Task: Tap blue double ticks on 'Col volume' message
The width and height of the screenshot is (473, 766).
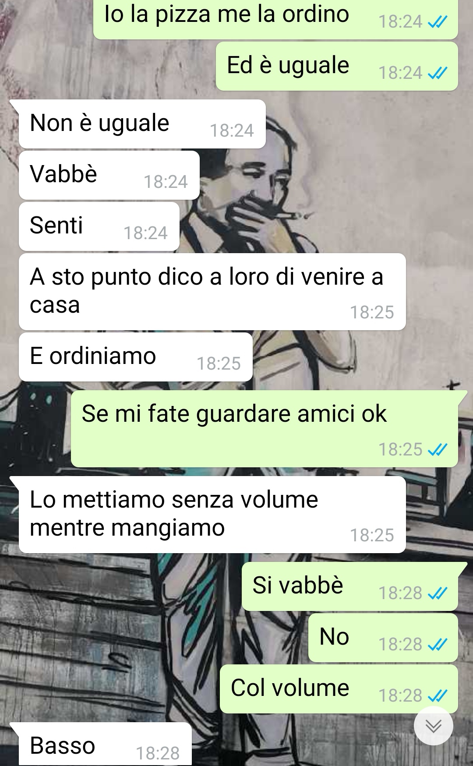Action: click(x=438, y=695)
